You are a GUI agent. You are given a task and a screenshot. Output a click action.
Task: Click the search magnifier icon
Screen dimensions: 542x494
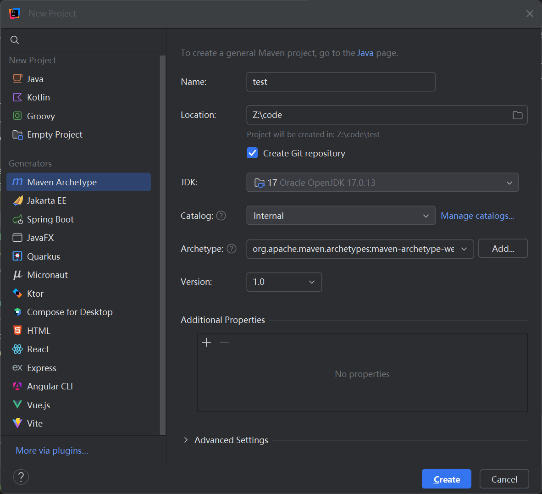(x=15, y=40)
